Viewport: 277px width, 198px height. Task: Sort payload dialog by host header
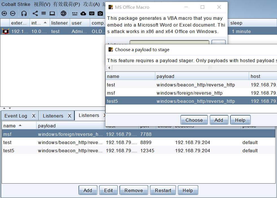click(x=263, y=76)
